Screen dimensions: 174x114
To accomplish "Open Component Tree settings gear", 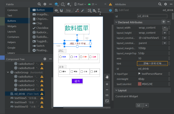I will coord(45,59).
